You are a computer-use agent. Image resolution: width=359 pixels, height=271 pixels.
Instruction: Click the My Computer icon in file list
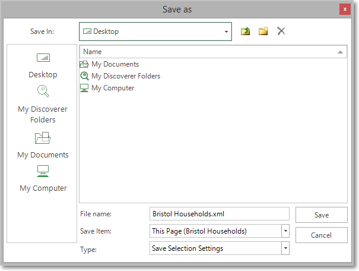click(84, 88)
